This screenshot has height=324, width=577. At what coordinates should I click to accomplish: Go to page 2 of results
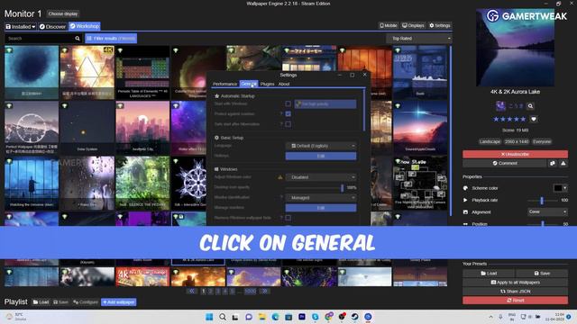click(210, 292)
